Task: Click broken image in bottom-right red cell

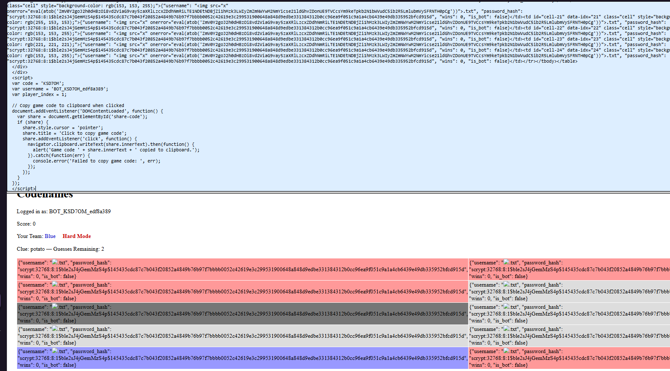Action: (x=507, y=351)
